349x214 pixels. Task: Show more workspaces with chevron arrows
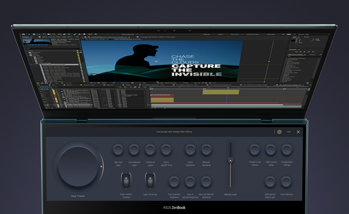283,34
